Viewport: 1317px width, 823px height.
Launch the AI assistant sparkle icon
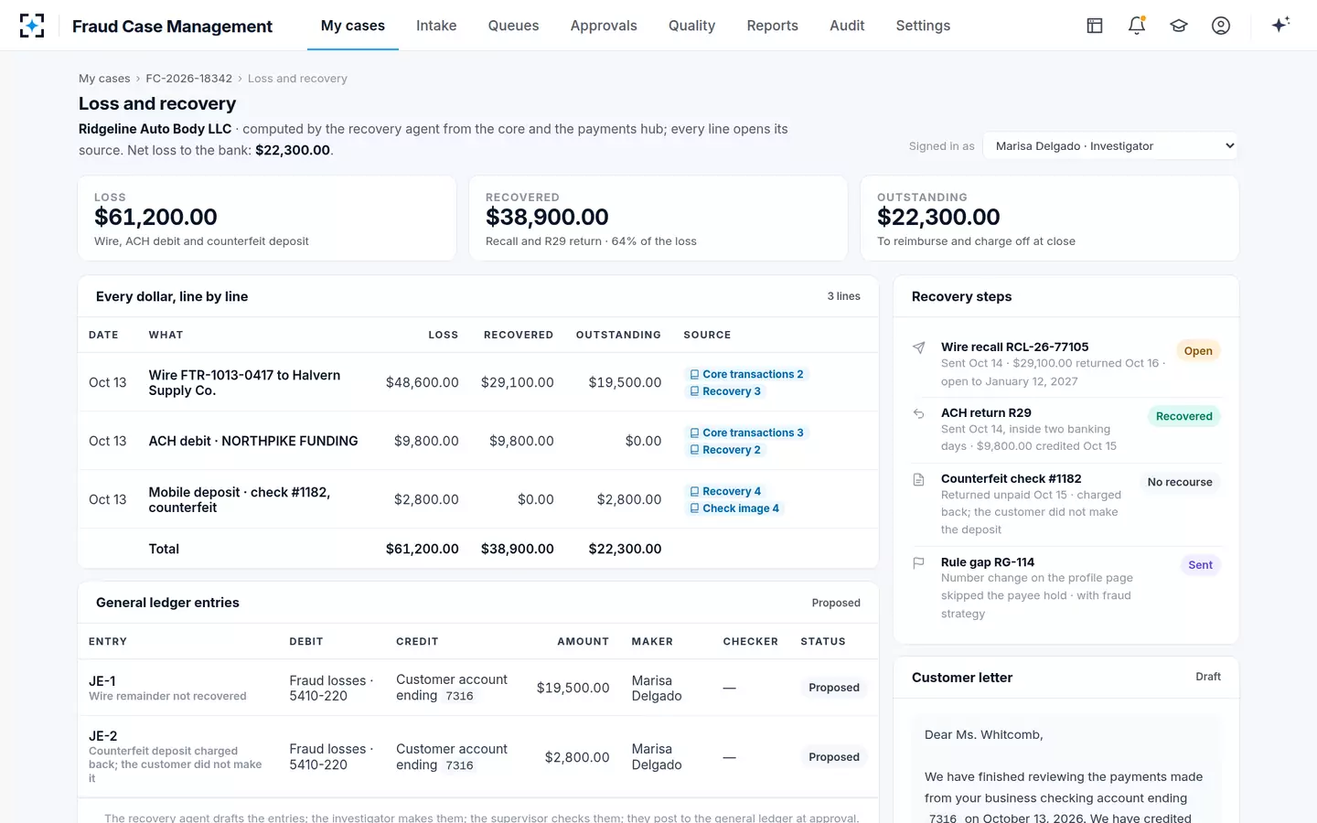coord(1280,25)
